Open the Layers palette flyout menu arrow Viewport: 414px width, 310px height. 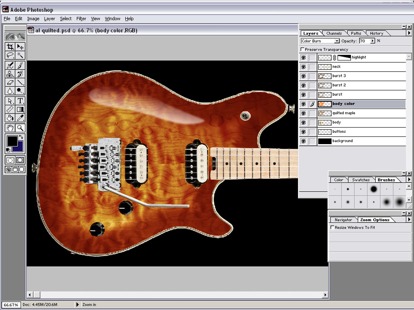click(409, 34)
